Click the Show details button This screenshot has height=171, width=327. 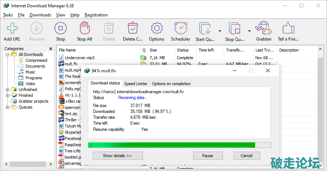[118, 156]
